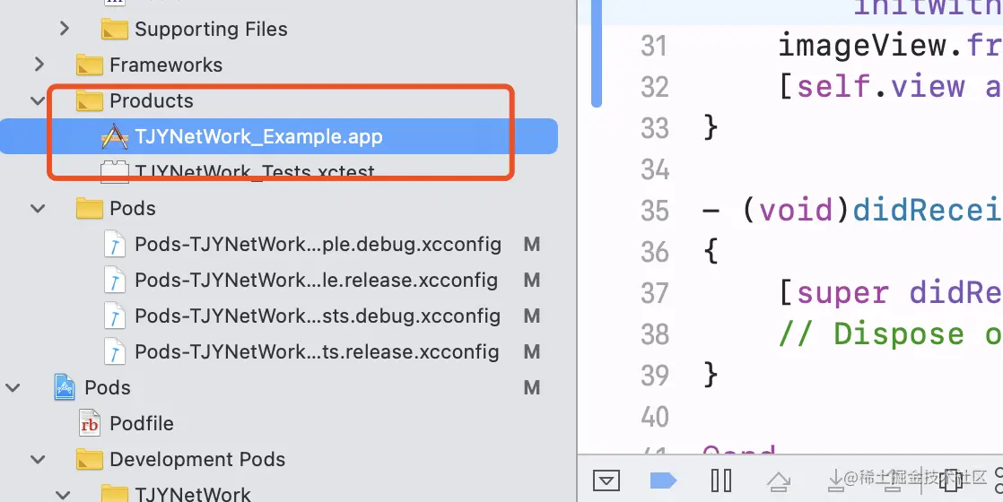Collapse the Pods folder group
1003x502 pixels.
(x=39, y=208)
